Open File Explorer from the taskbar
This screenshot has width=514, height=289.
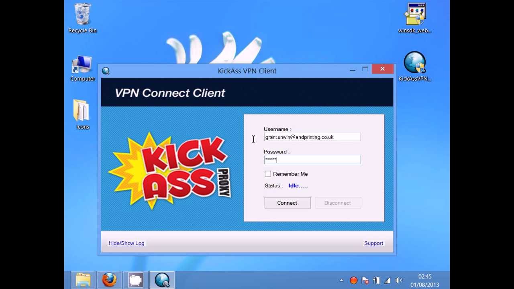click(83, 280)
